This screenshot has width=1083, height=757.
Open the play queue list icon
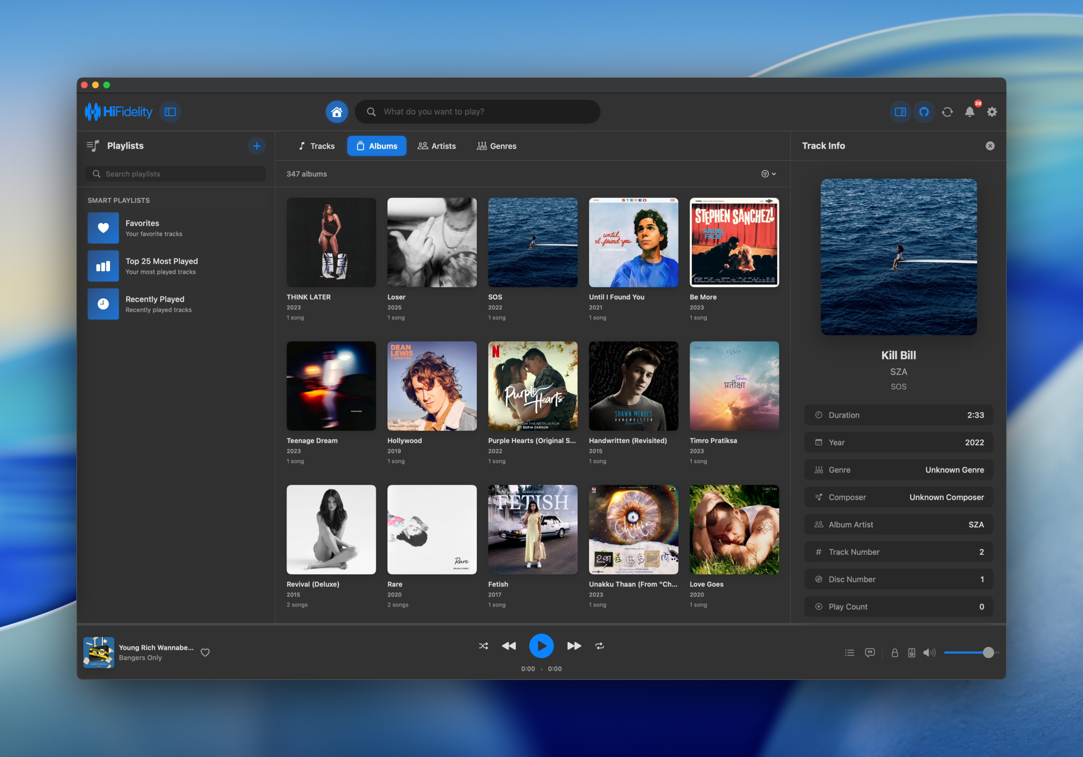coord(849,653)
